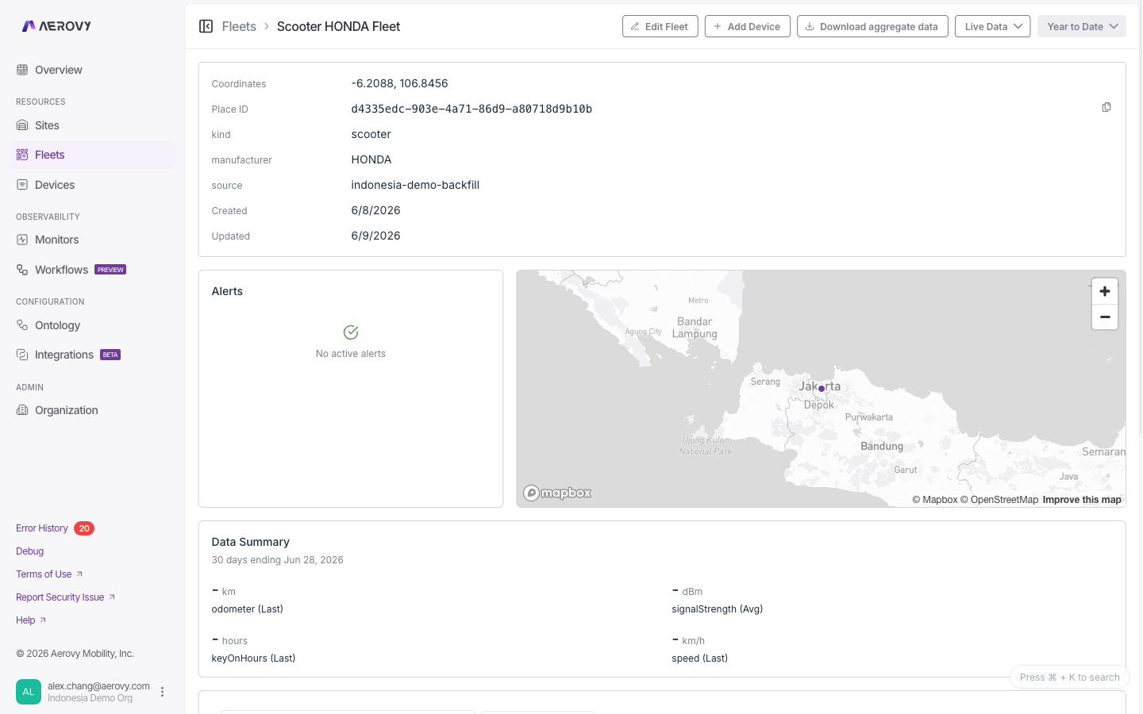Screen dimensions: 1143x714
Task: Go to Sites section
Action: (x=92, y=125)
